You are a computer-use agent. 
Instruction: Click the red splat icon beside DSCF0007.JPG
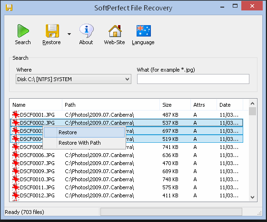pyautogui.click(x=16, y=163)
